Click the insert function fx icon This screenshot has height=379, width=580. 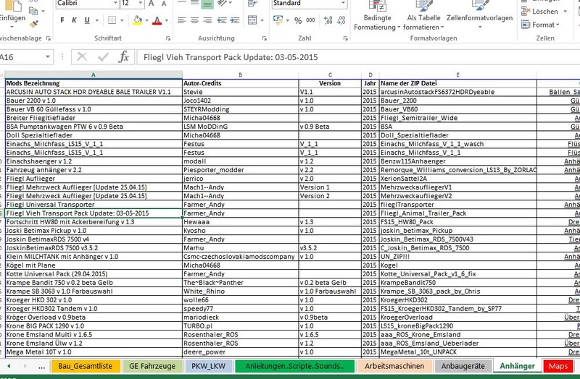pyautogui.click(x=124, y=56)
